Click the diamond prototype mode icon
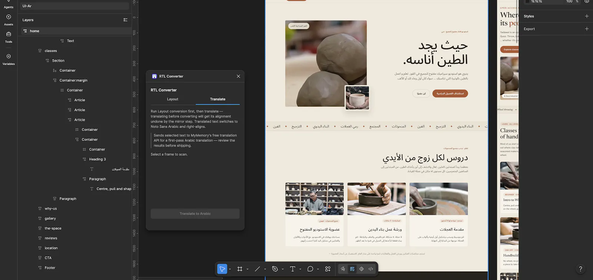 click(x=361, y=269)
